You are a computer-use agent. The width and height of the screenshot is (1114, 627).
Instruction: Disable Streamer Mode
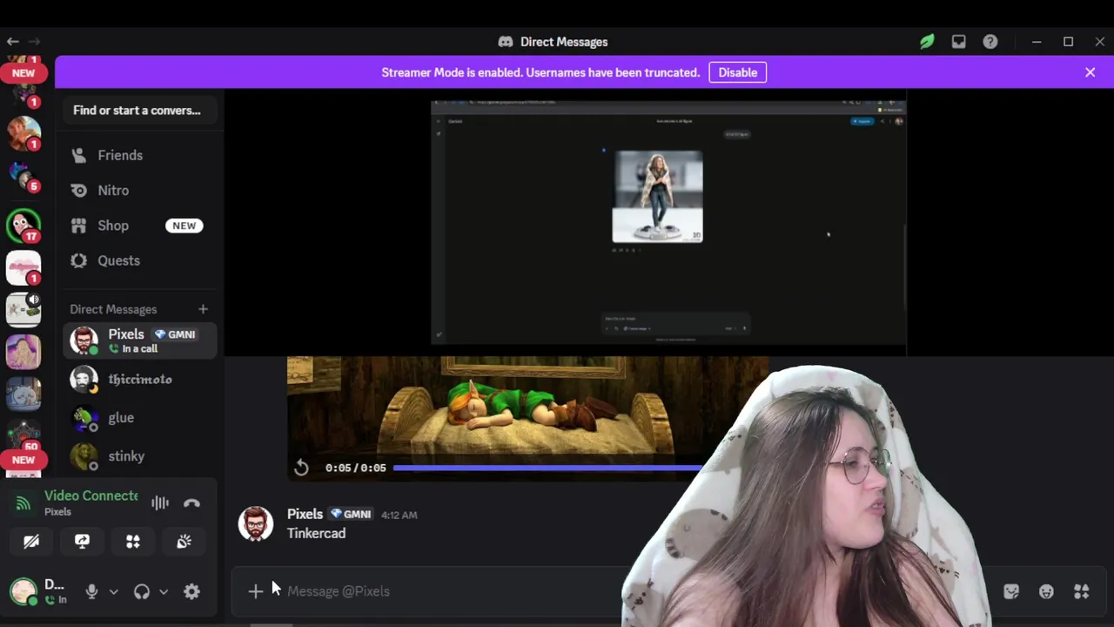(737, 72)
